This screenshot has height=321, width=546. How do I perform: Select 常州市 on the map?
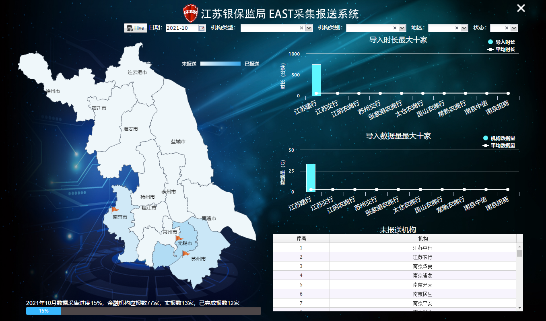[x=170, y=232]
